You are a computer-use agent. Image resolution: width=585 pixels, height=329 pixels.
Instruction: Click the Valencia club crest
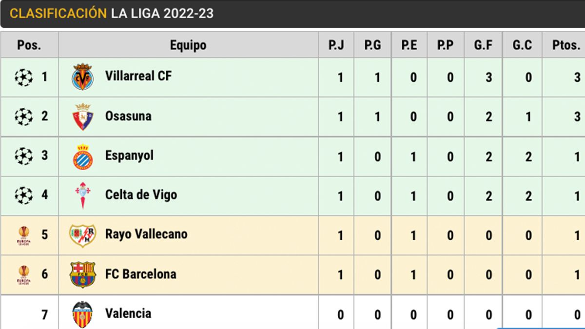point(82,314)
